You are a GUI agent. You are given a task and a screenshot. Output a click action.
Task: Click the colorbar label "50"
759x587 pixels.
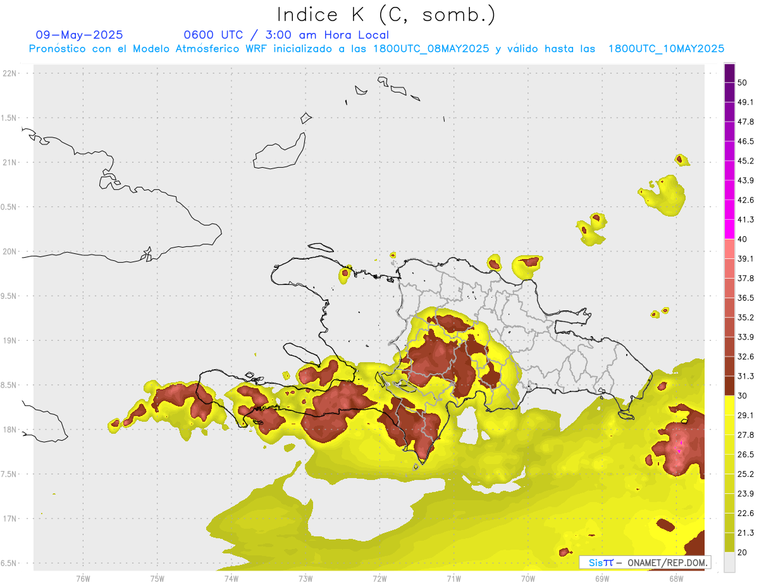pyautogui.click(x=743, y=83)
